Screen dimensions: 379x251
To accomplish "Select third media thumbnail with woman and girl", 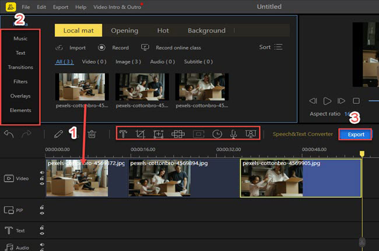I will pos(202,87).
